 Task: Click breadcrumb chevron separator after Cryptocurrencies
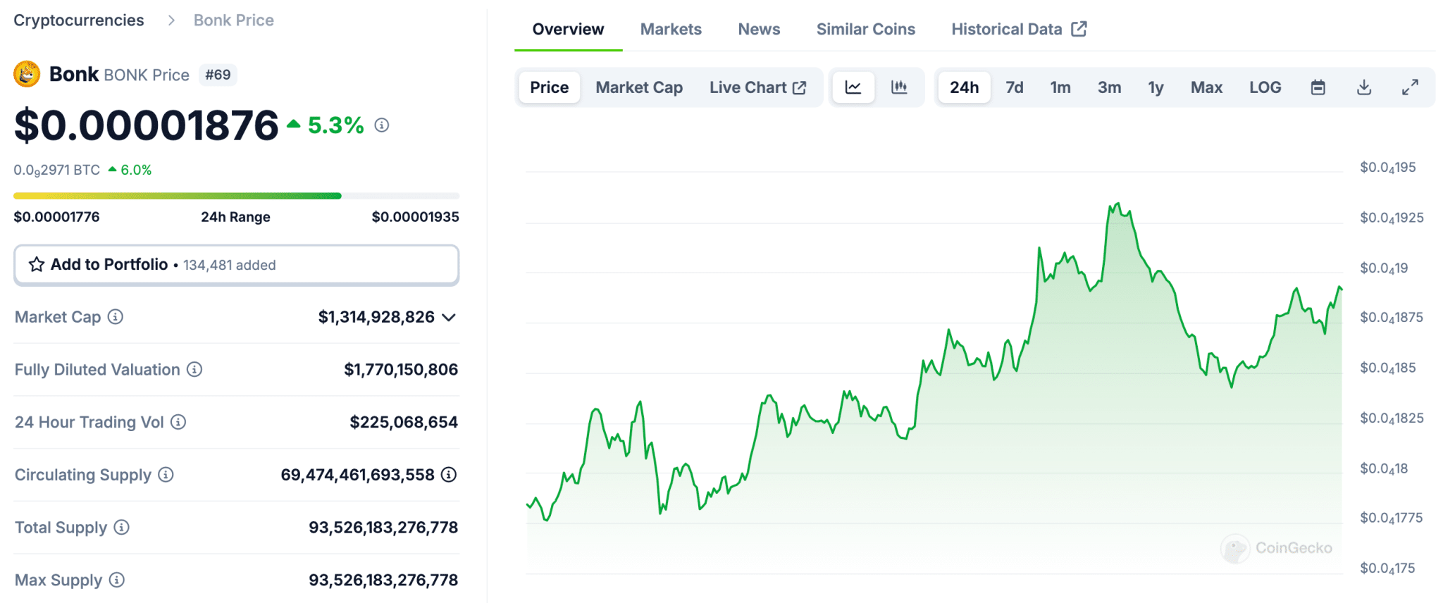pyautogui.click(x=171, y=20)
